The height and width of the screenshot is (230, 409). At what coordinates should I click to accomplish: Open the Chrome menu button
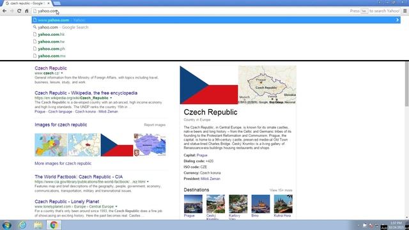click(x=405, y=11)
